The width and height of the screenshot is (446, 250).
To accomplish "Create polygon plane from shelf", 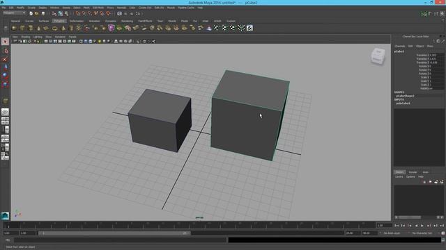I will point(47,28).
